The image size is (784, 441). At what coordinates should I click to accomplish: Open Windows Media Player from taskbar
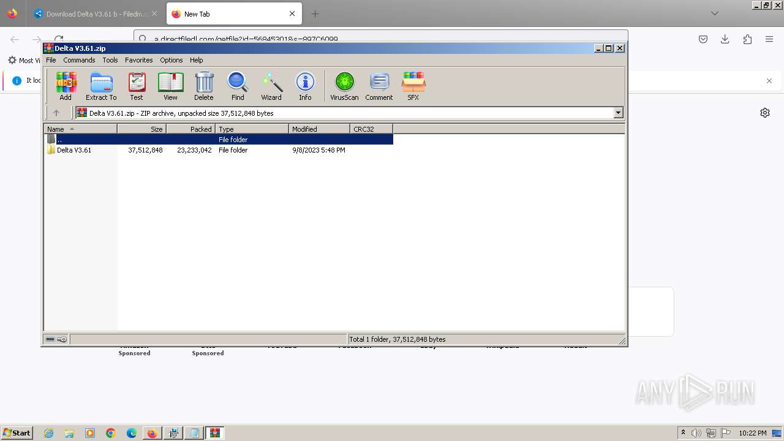point(90,433)
